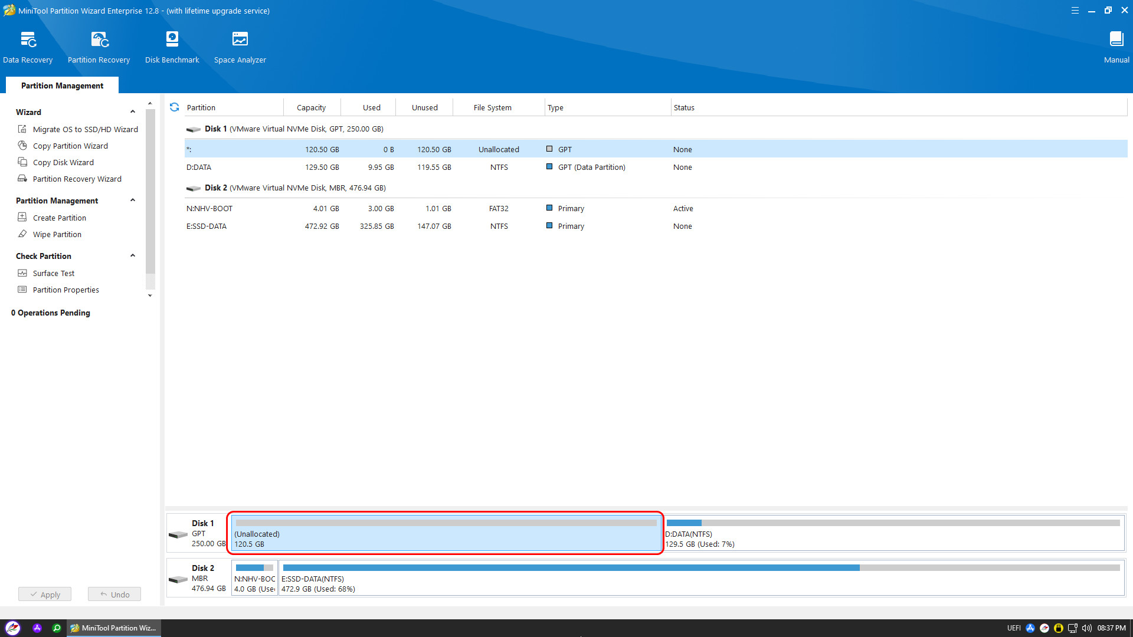Screen dimensions: 1133x637
Task: Click the refresh disk list icon
Action: tap(174, 107)
